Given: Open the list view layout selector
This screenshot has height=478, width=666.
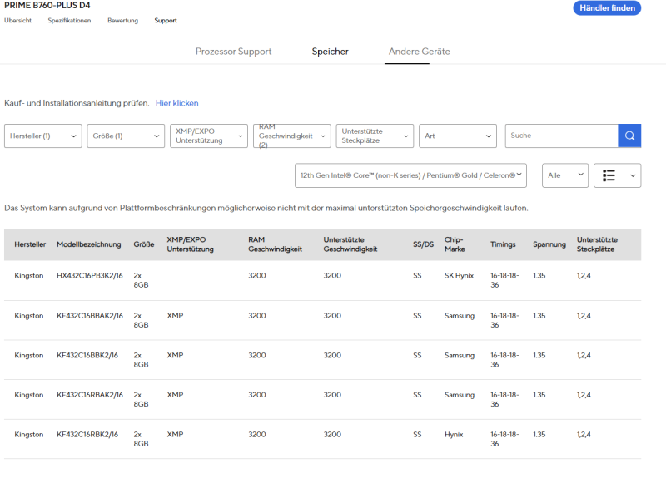Looking at the screenshot, I should pyautogui.click(x=617, y=175).
